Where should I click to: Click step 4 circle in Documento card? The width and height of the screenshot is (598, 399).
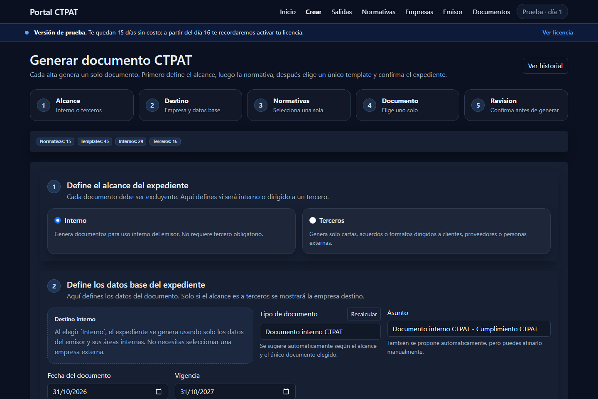370,105
